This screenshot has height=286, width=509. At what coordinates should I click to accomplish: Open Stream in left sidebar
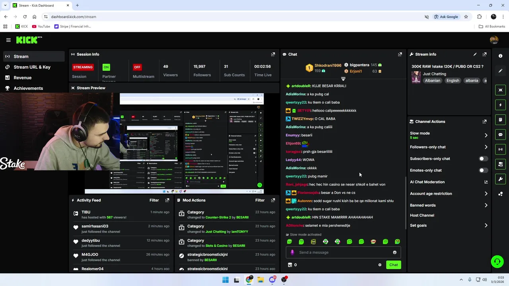(x=34, y=56)
